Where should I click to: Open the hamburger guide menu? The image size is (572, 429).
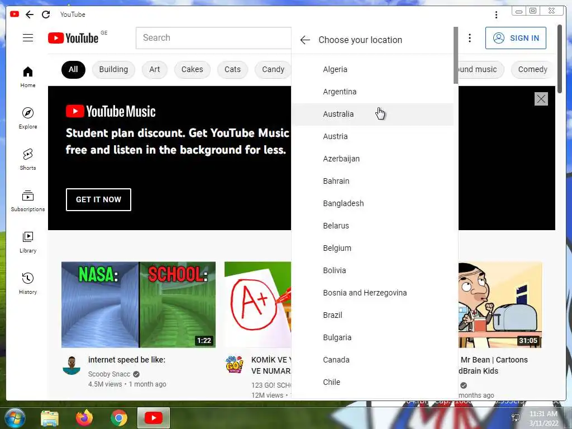tap(28, 37)
